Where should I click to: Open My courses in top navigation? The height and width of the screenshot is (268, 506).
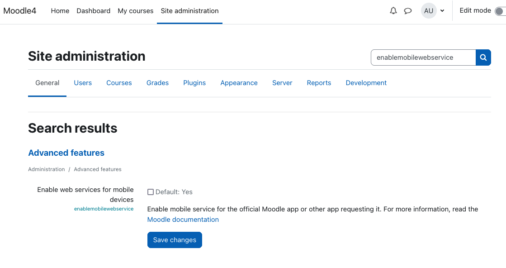coord(136,11)
